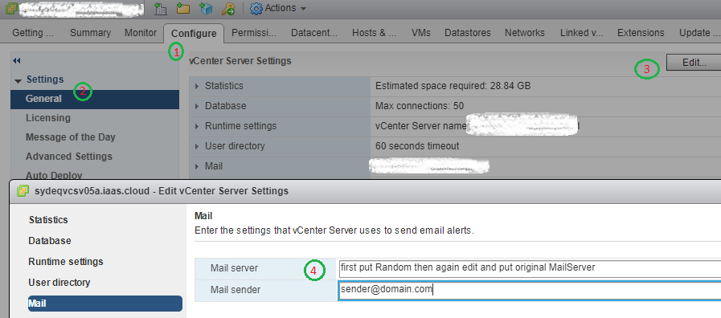
Task: Collapse the Settings tree section
Action: point(18,81)
